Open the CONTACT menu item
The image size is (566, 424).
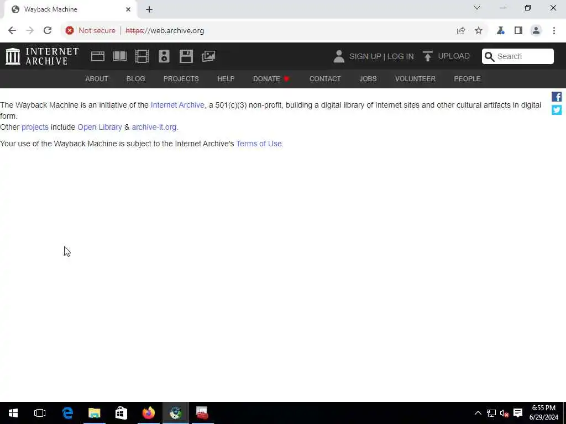pyautogui.click(x=325, y=78)
